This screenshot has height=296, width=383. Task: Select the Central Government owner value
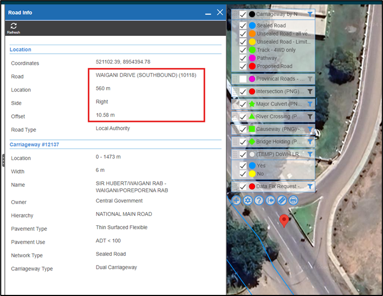(119, 201)
